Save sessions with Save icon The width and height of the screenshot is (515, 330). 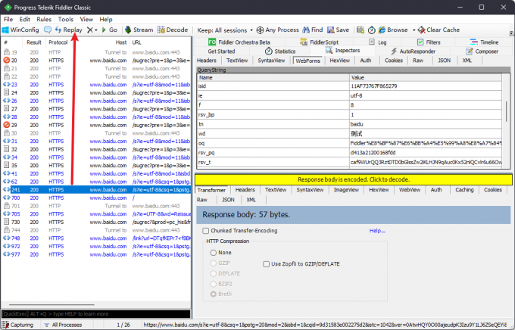tap(338, 30)
